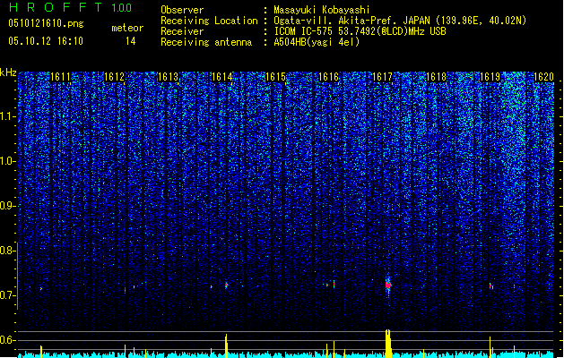Click the 'Receiving Location' label

point(209,21)
